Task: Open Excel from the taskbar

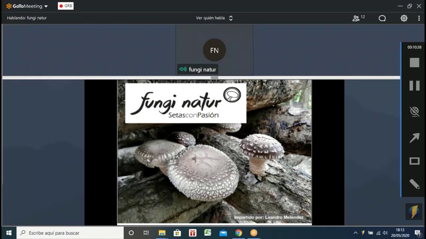Action: coord(208,233)
